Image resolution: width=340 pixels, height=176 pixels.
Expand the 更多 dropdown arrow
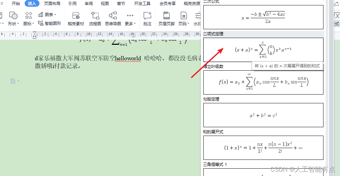click(x=135, y=24)
